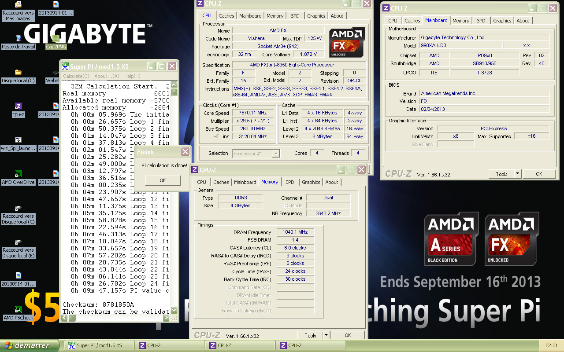Click Tools button in the CPU-Z Mainboard window

point(501,174)
